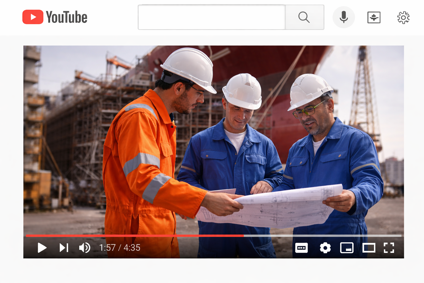Skip to the next video
This screenshot has width=424, height=283.
tap(64, 248)
